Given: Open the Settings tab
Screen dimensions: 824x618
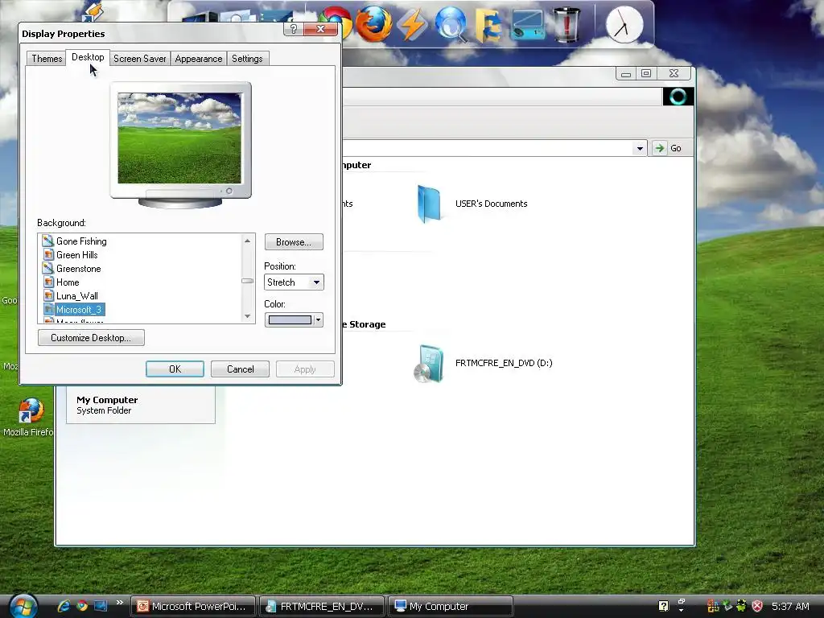Looking at the screenshot, I should pos(247,58).
